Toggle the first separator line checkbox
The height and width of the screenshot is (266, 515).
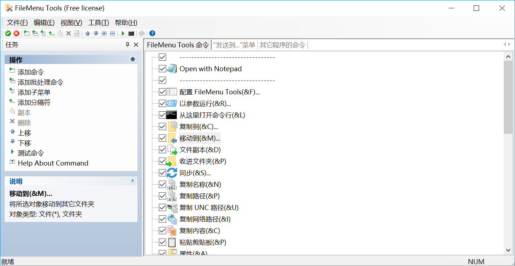(162, 57)
